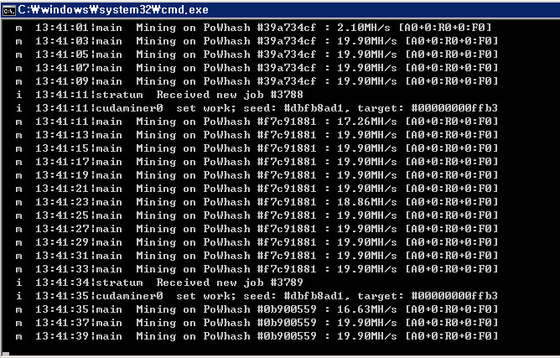Image resolution: width=560 pixels, height=358 pixels.
Task: Select the first seed #dbfb8ad1 at 13:41:11
Action: point(314,108)
